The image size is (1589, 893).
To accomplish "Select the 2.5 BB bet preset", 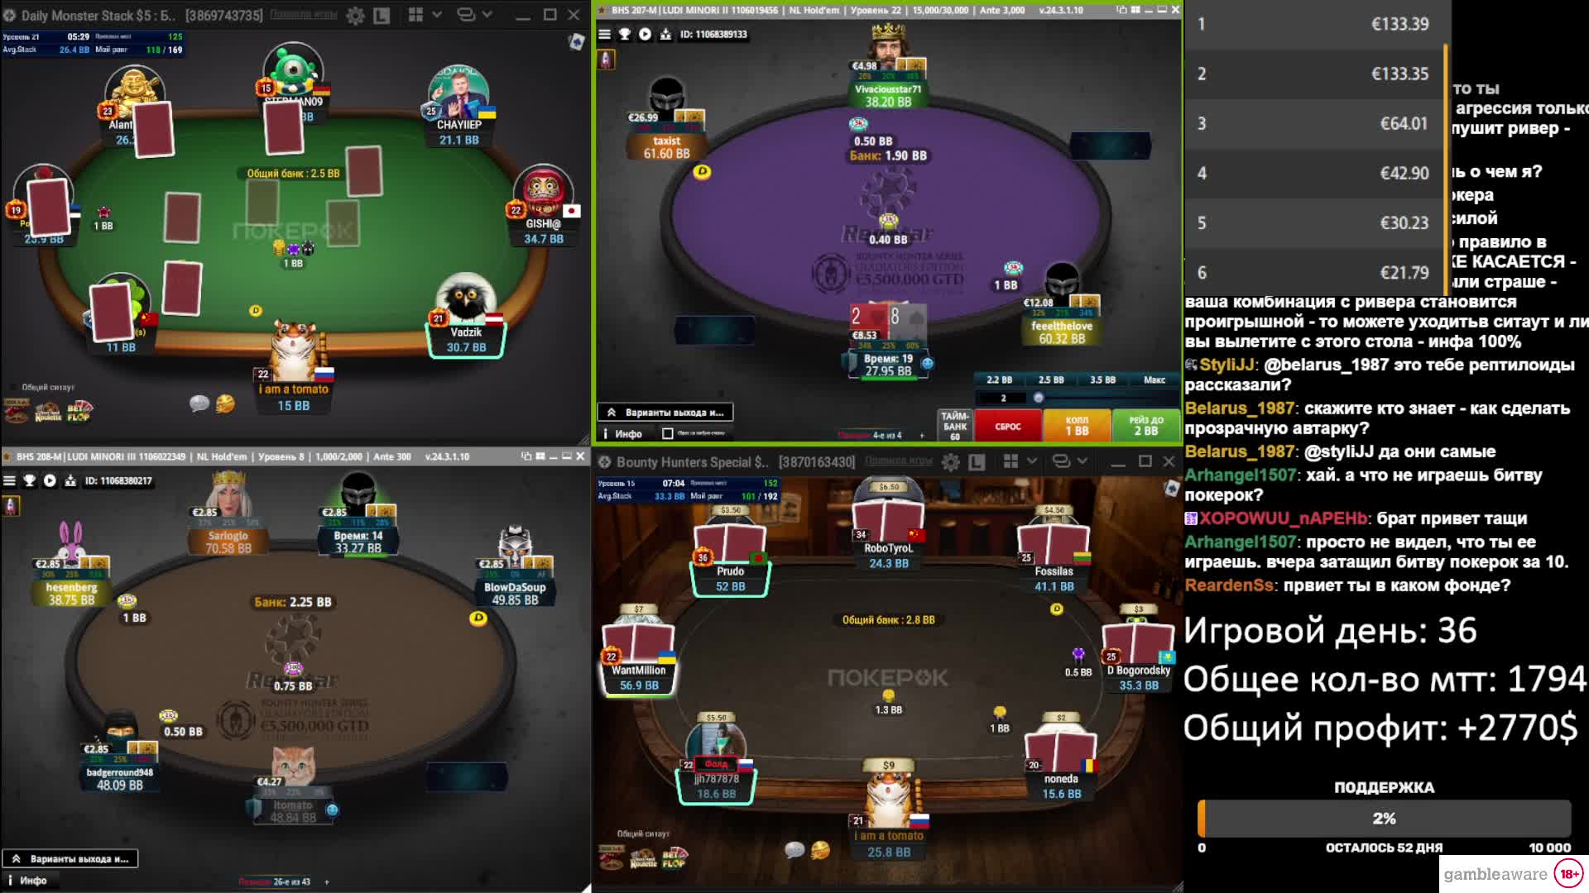I will tap(1051, 380).
